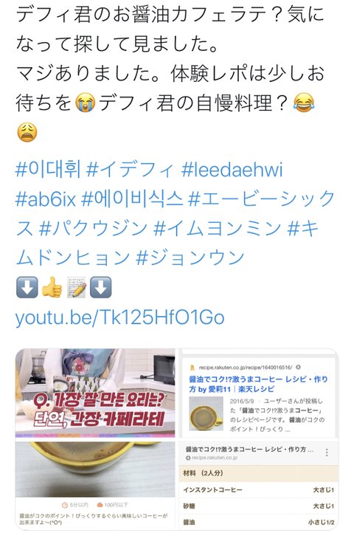Click the first down arrow emoji
This screenshot has height=547, width=354.
[27, 287]
